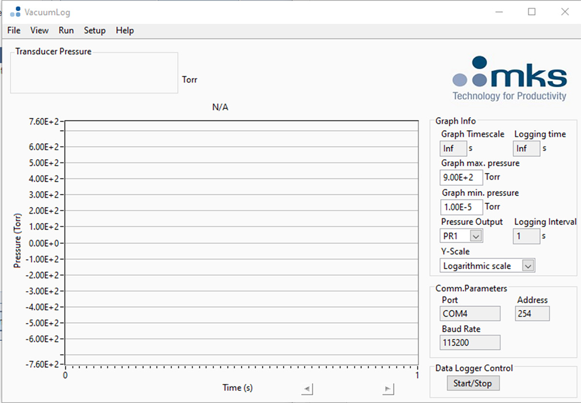Click the Logging Interval field
581x403 pixels.
point(526,236)
